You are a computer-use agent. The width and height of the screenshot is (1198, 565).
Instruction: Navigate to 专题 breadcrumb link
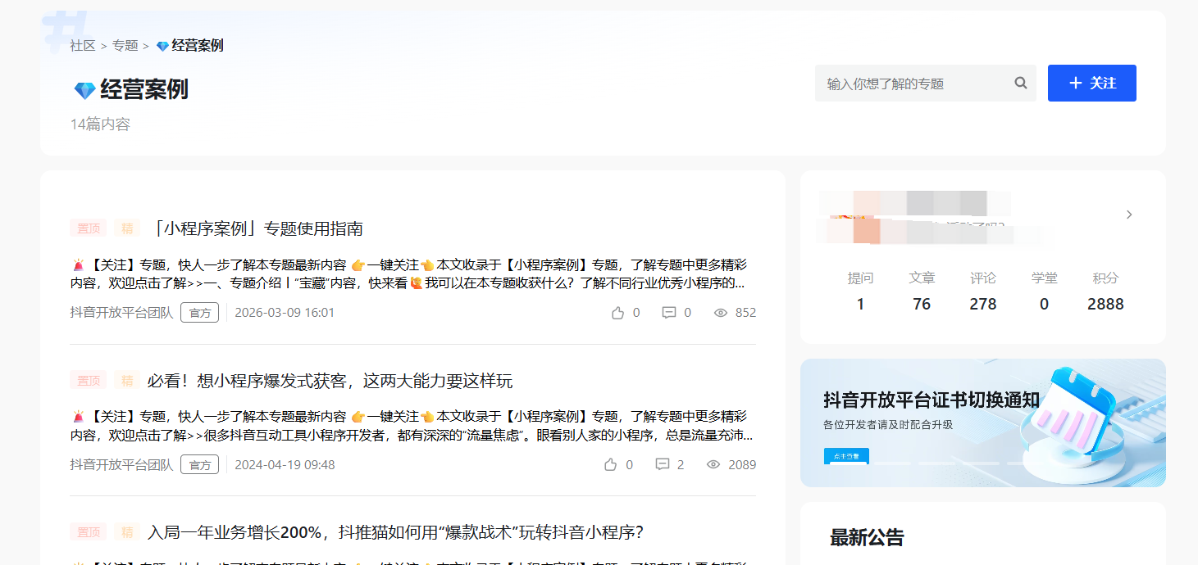coord(125,46)
